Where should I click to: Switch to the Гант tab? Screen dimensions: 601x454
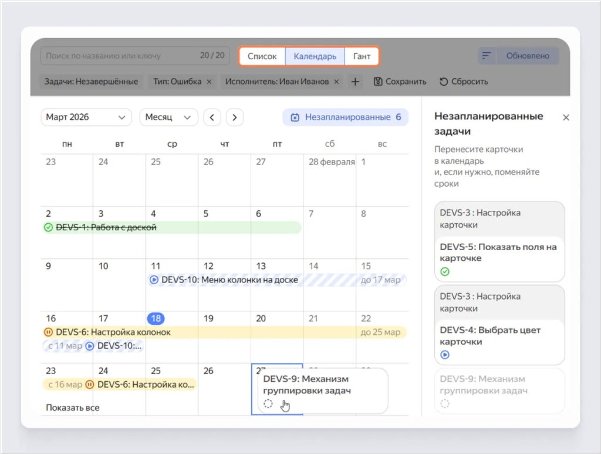(x=362, y=56)
